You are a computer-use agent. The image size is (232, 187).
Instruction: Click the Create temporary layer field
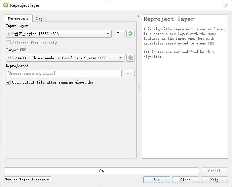click(64, 73)
